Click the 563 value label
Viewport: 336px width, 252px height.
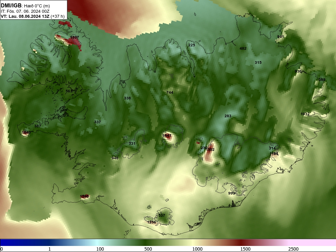coord(69,91)
